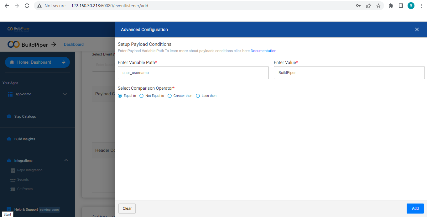The height and width of the screenshot is (217, 427).
Task: Open the Dashboard tab
Action: tap(74, 44)
